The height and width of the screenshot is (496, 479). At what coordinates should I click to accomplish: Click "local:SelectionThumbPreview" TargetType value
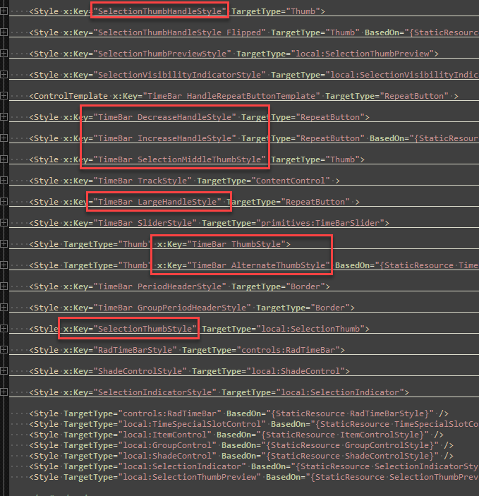[x=363, y=54]
